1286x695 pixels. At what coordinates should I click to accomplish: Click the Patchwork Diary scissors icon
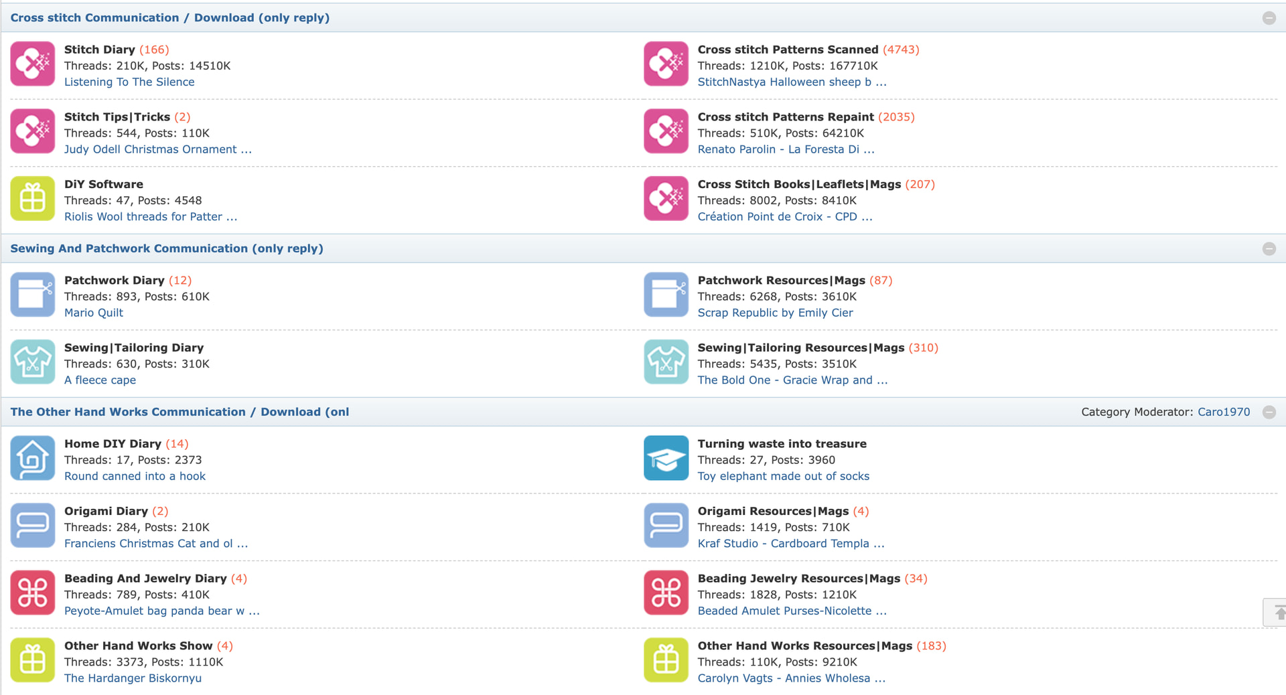(32, 295)
